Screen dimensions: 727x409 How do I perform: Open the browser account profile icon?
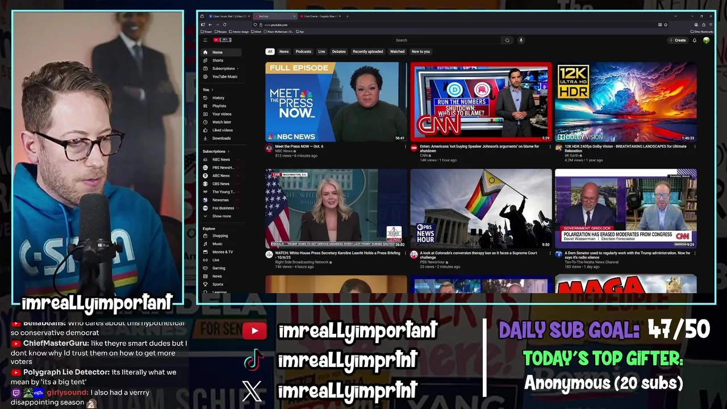tap(696, 25)
